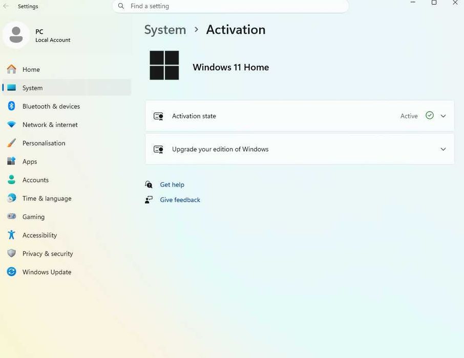Click the Privacy & security shield icon

pos(12,253)
